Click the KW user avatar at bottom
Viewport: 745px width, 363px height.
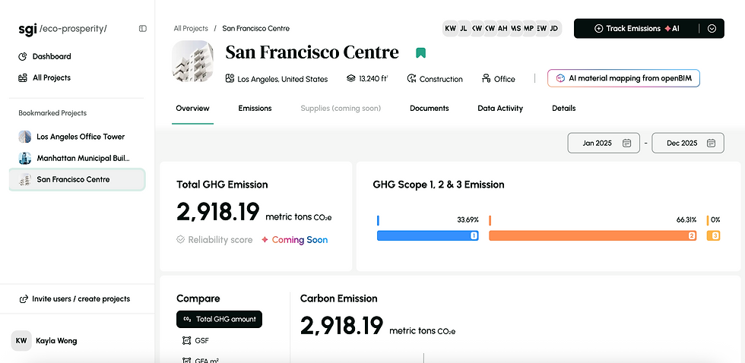point(21,341)
